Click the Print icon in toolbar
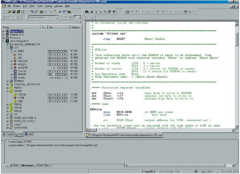Screen dimensions: 240x174 [x=41, y=12]
